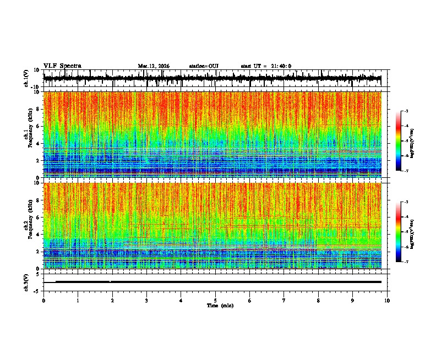Click the "ch.1(V)" waveform axis label
Screen dimensions: 436x337
tap(26, 78)
